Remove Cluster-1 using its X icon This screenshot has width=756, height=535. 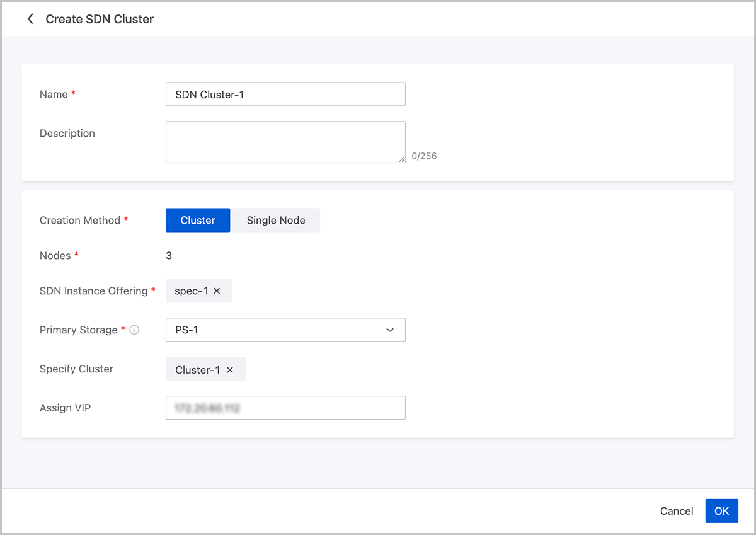coord(230,370)
